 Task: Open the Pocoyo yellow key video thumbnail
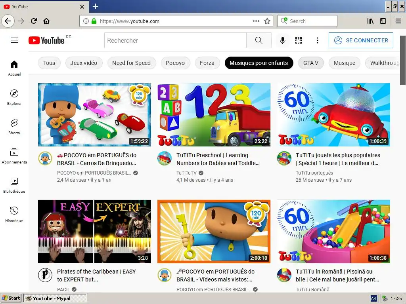(214, 231)
